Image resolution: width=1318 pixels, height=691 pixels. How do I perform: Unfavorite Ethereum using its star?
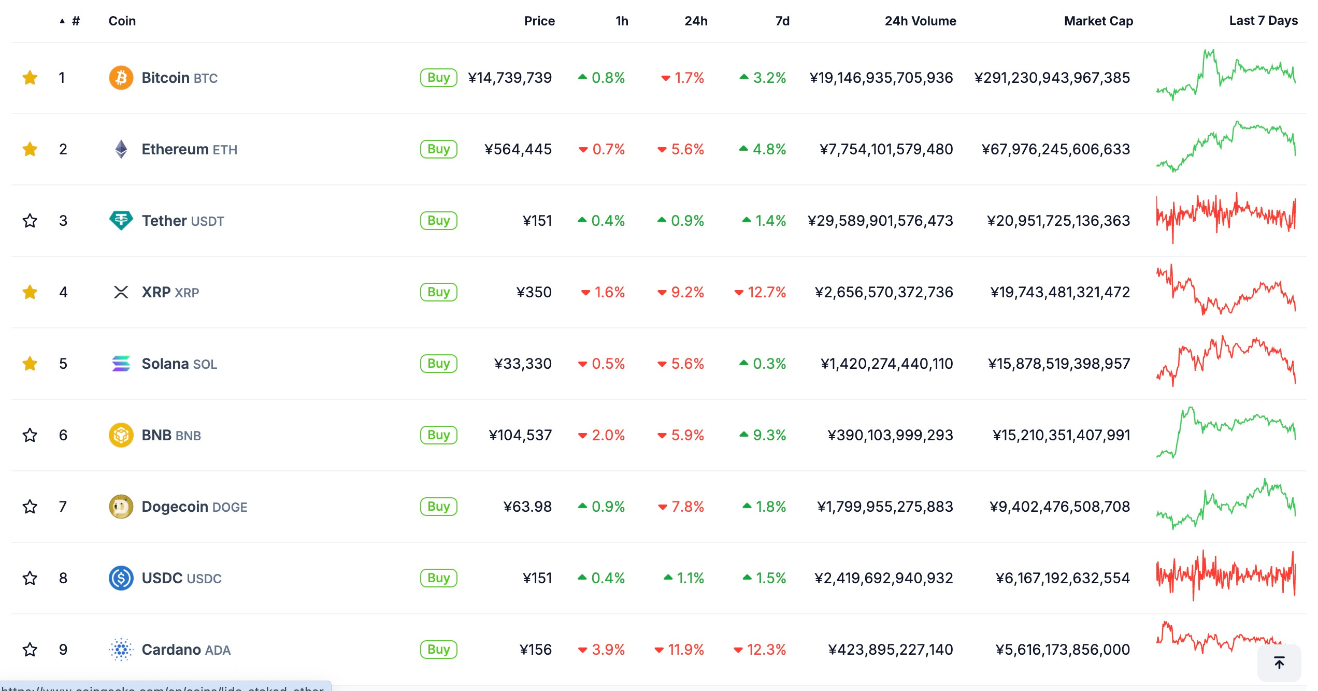pos(30,149)
